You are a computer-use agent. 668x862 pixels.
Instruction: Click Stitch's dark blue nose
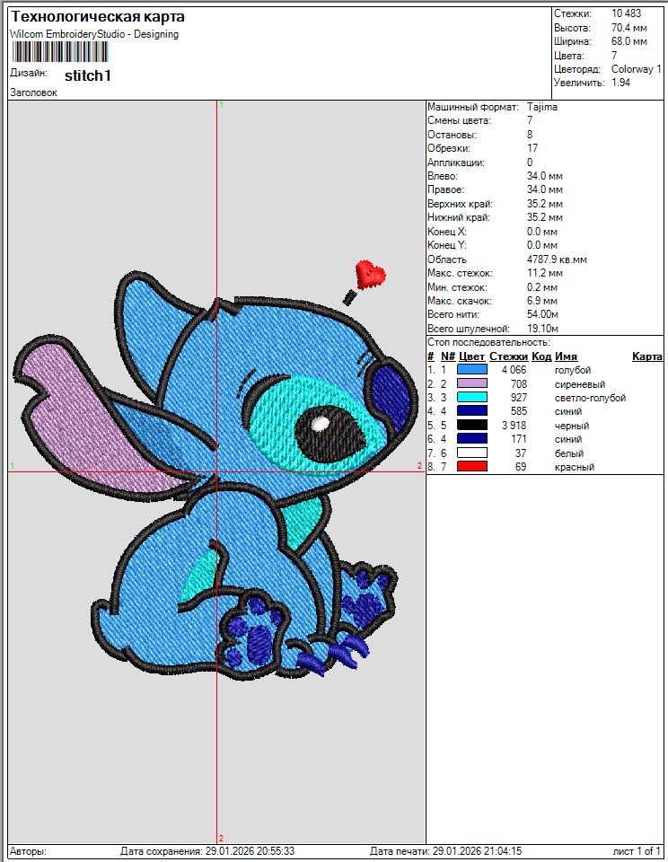[x=389, y=391]
